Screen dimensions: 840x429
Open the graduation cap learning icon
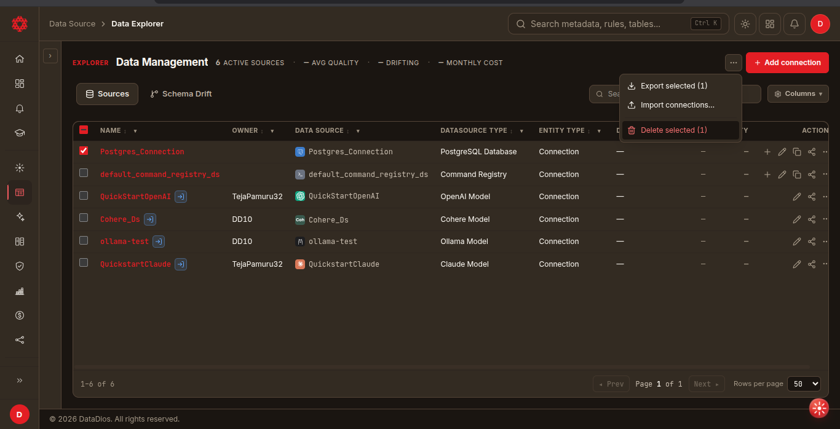(20, 133)
